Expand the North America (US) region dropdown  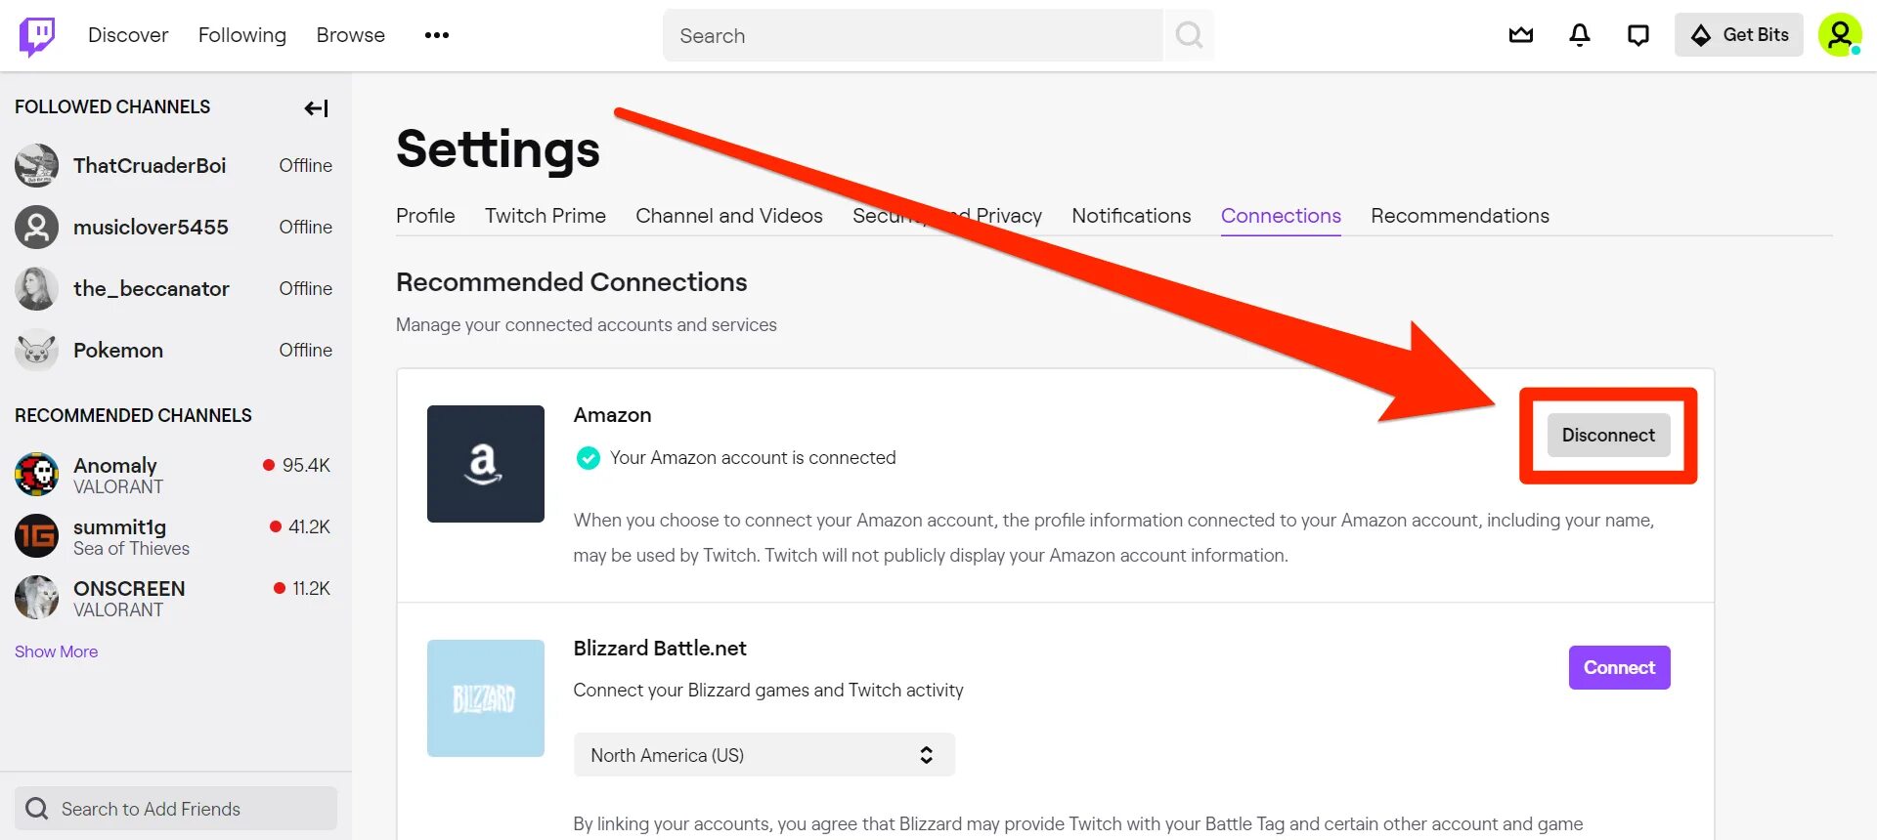click(x=764, y=755)
